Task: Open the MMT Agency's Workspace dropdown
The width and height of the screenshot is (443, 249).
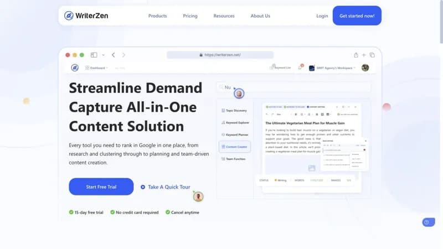Action: click(332, 68)
